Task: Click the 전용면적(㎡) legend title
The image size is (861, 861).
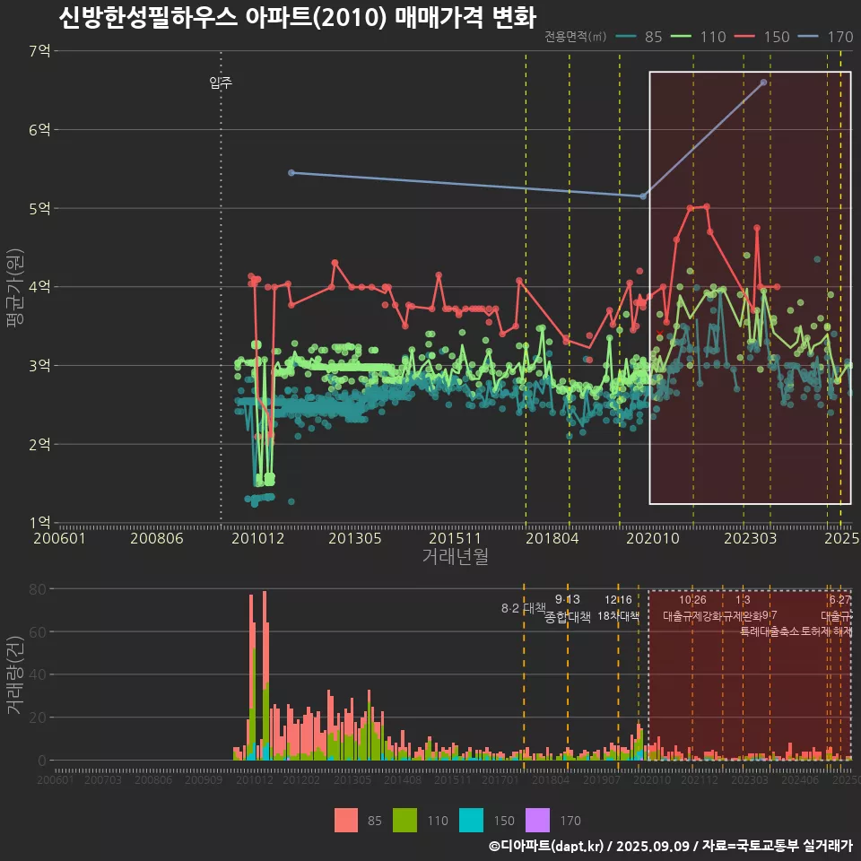Action: [x=576, y=37]
